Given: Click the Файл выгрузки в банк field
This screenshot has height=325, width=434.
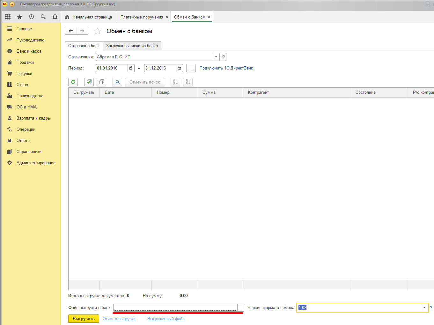Looking at the screenshot, I should [x=175, y=307].
